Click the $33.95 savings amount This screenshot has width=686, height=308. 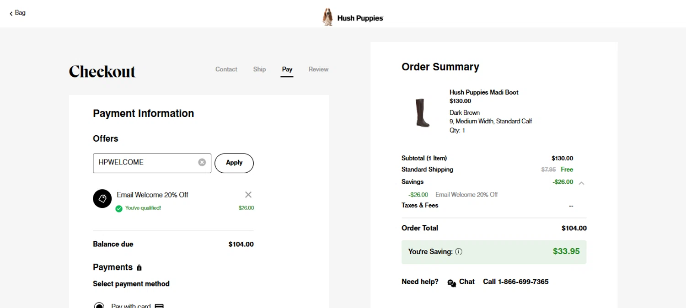tap(566, 251)
